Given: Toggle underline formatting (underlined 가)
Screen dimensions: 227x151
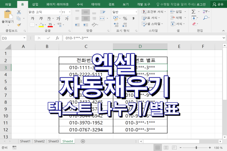Looking at the screenshot, I should tap(49, 18).
